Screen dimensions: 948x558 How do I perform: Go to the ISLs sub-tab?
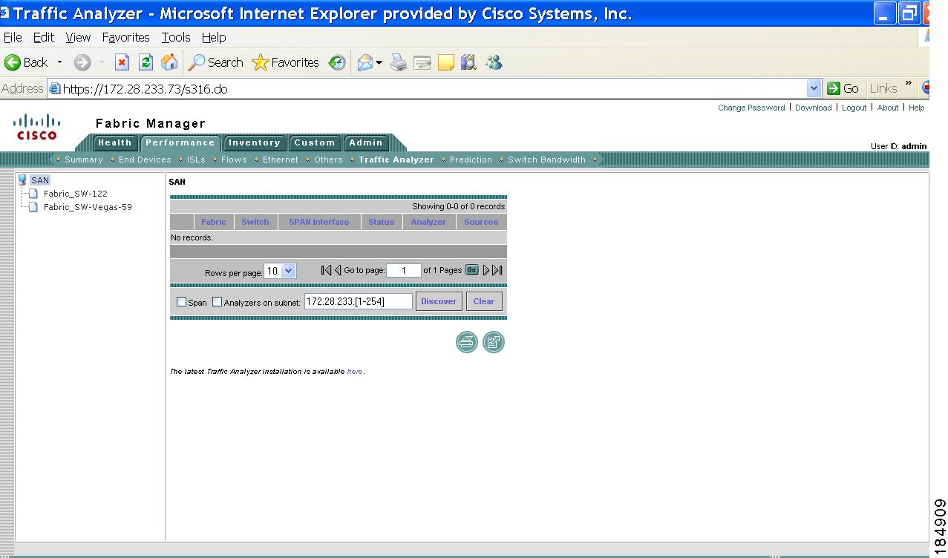(x=196, y=160)
